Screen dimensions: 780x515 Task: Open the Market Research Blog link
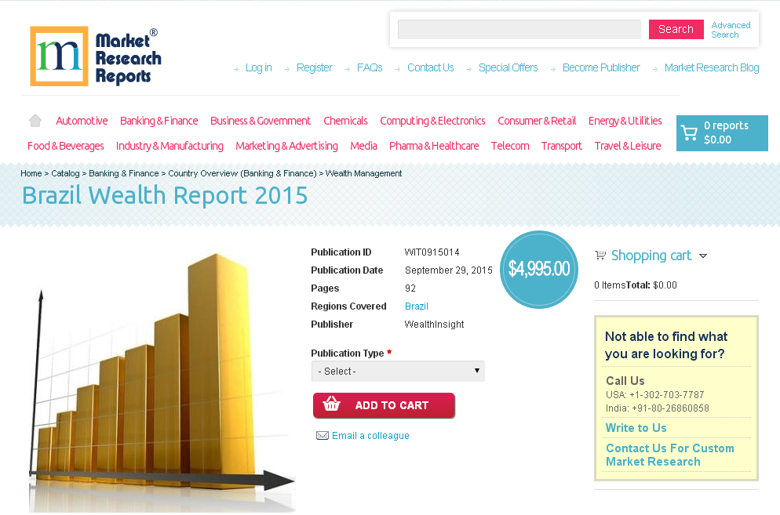pos(712,67)
